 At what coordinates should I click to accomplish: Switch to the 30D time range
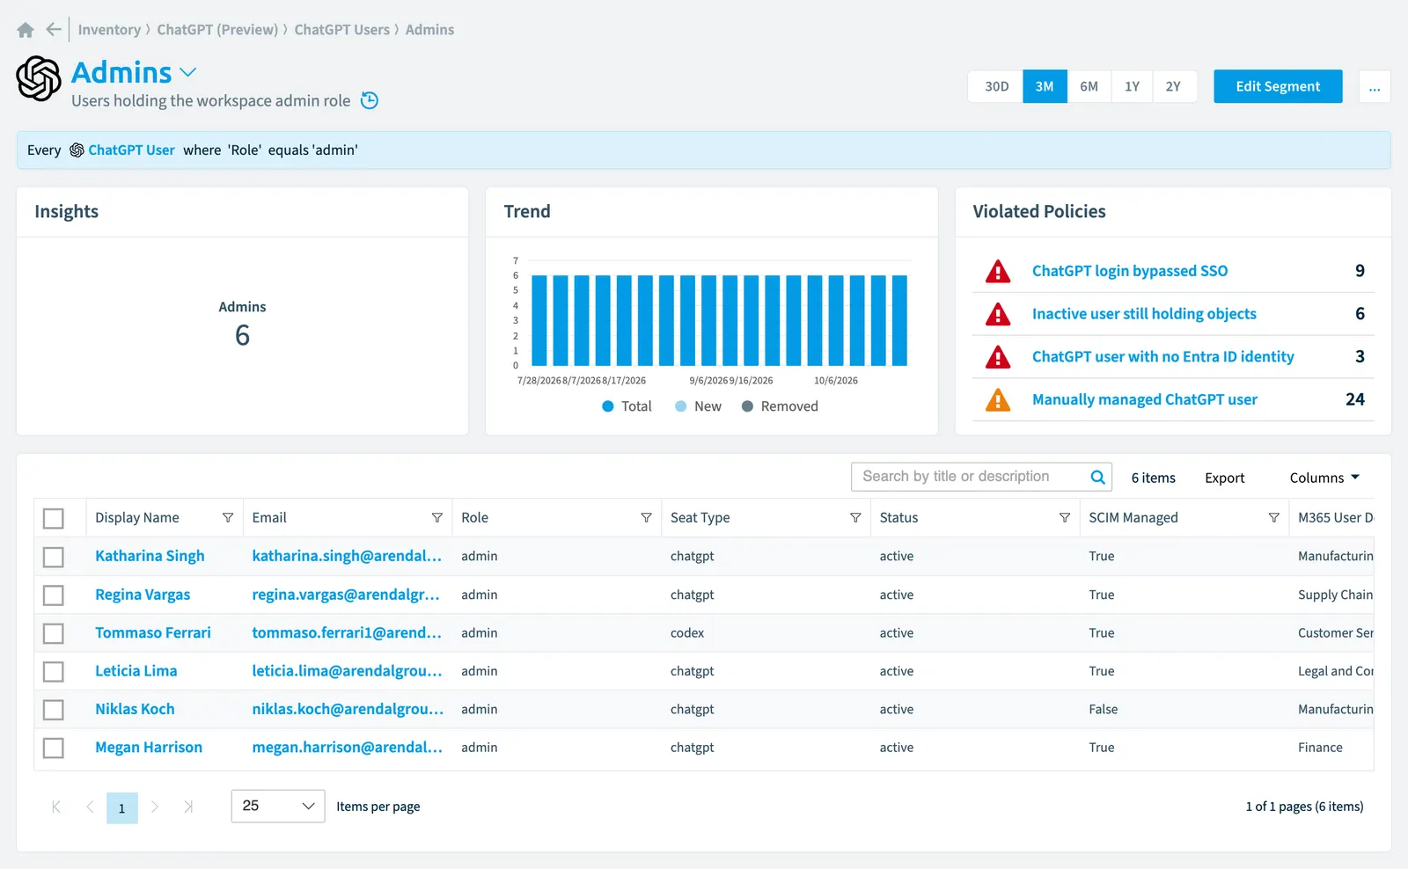tap(996, 86)
